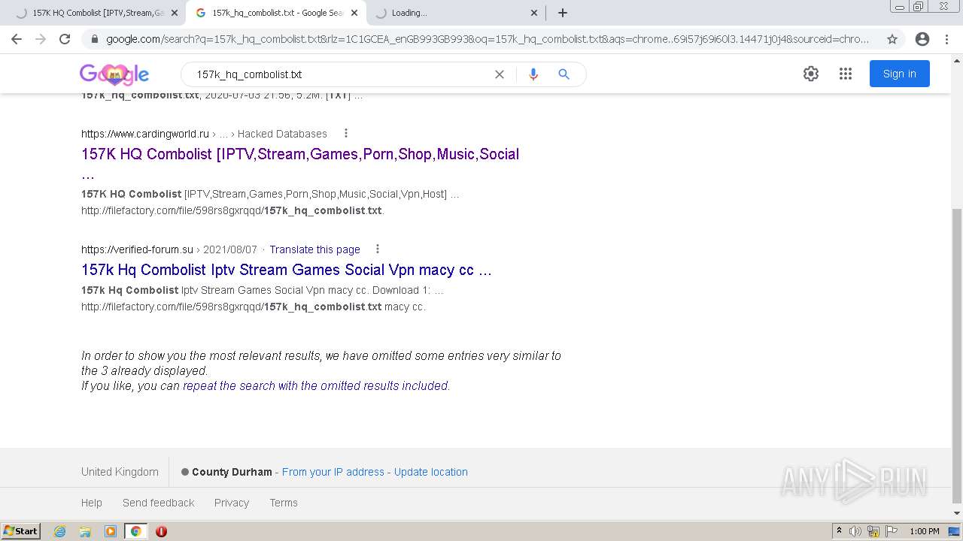Image resolution: width=963 pixels, height=541 pixels.
Task: Click the United Kingdom footer text
Action: (120, 472)
